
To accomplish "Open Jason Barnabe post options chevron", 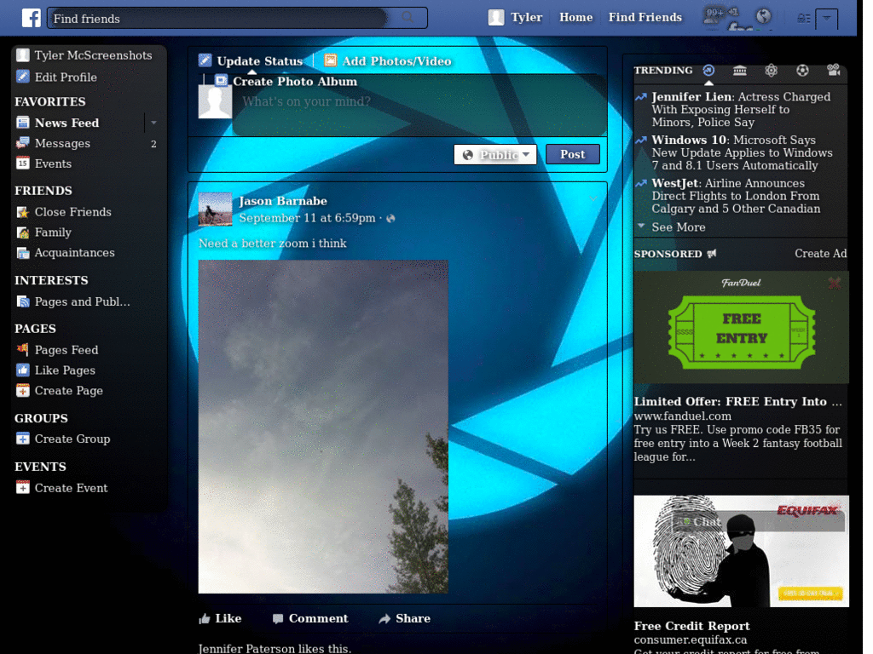I will [593, 198].
